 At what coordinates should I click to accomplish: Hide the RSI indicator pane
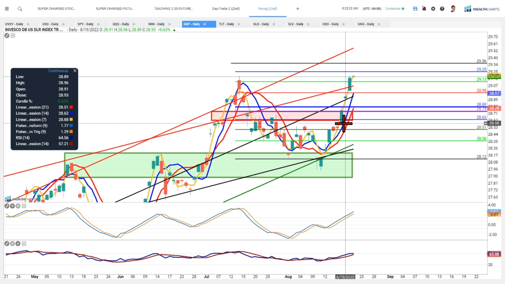7,244
